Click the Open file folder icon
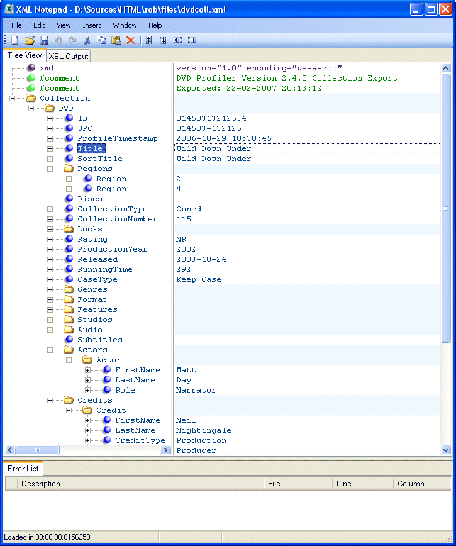Viewport: 456px width, 546px height. [29, 40]
